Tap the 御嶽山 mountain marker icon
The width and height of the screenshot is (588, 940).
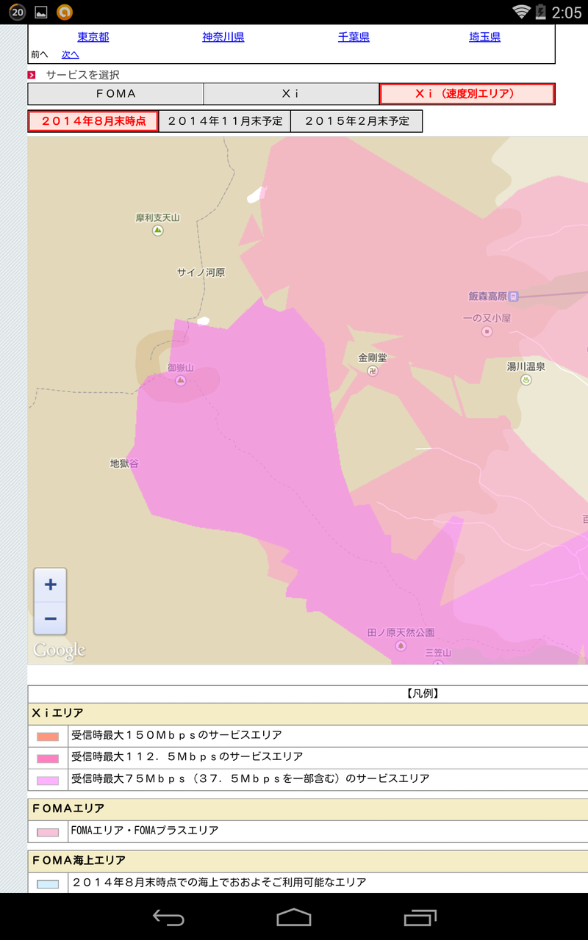tap(181, 380)
